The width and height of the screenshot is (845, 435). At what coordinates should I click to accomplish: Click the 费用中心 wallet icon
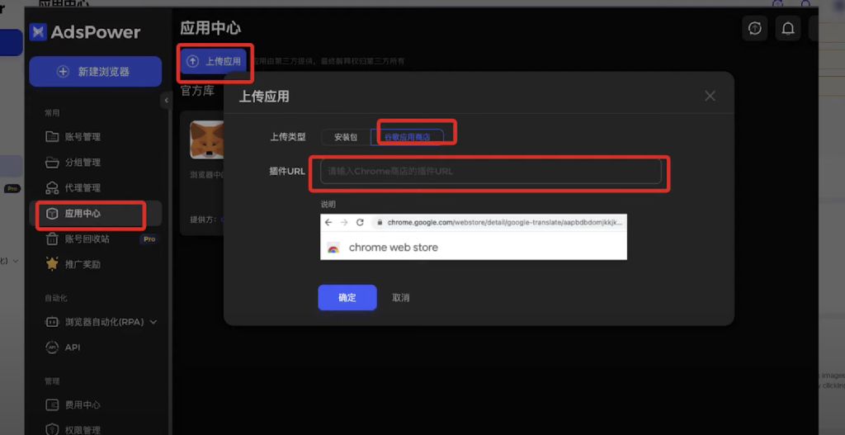[x=52, y=404]
